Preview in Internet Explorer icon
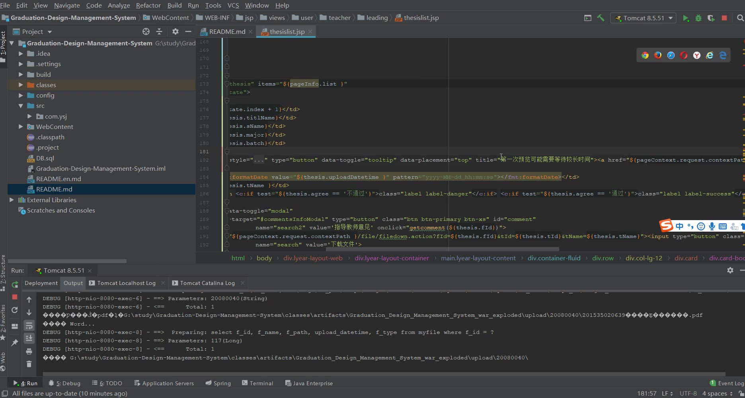This screenshot has height=398, width=745. coord(710,55)
